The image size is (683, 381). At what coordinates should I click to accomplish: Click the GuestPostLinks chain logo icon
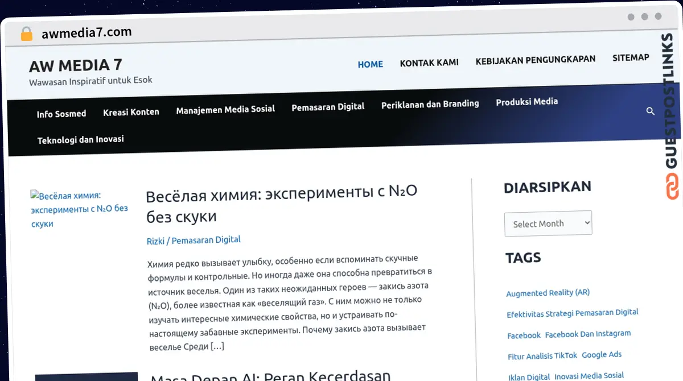coord(673,187)
